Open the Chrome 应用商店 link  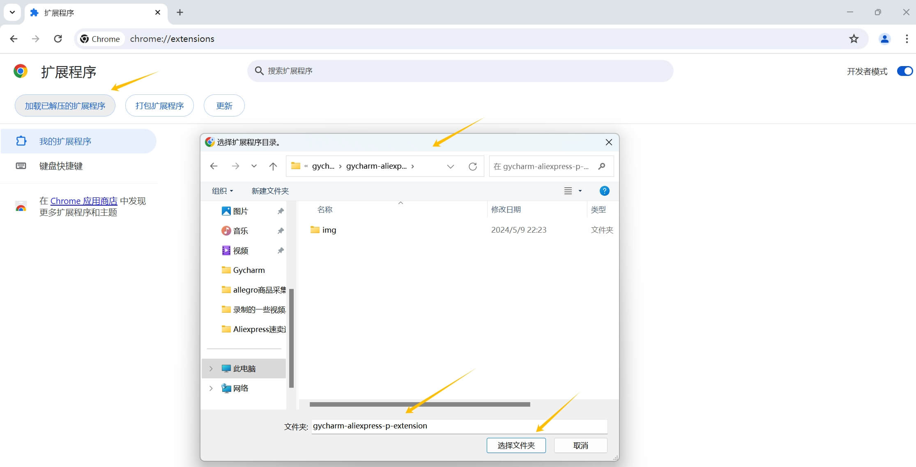click(x=84, y=201)
